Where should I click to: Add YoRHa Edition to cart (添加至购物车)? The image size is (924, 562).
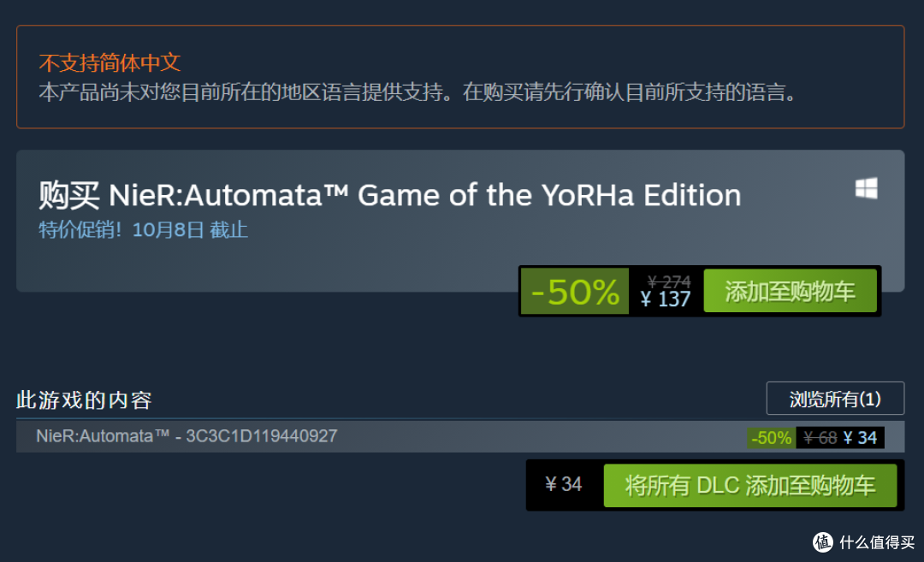[790, 291]
